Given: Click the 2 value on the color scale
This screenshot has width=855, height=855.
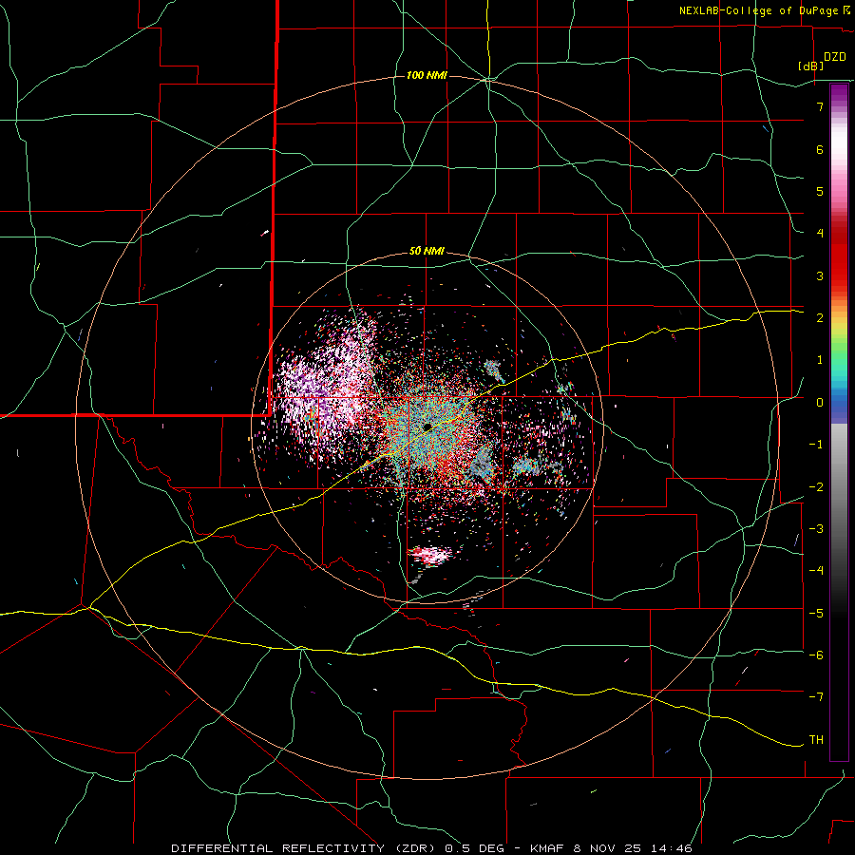Looking at the screenshot, I should 820,318.
